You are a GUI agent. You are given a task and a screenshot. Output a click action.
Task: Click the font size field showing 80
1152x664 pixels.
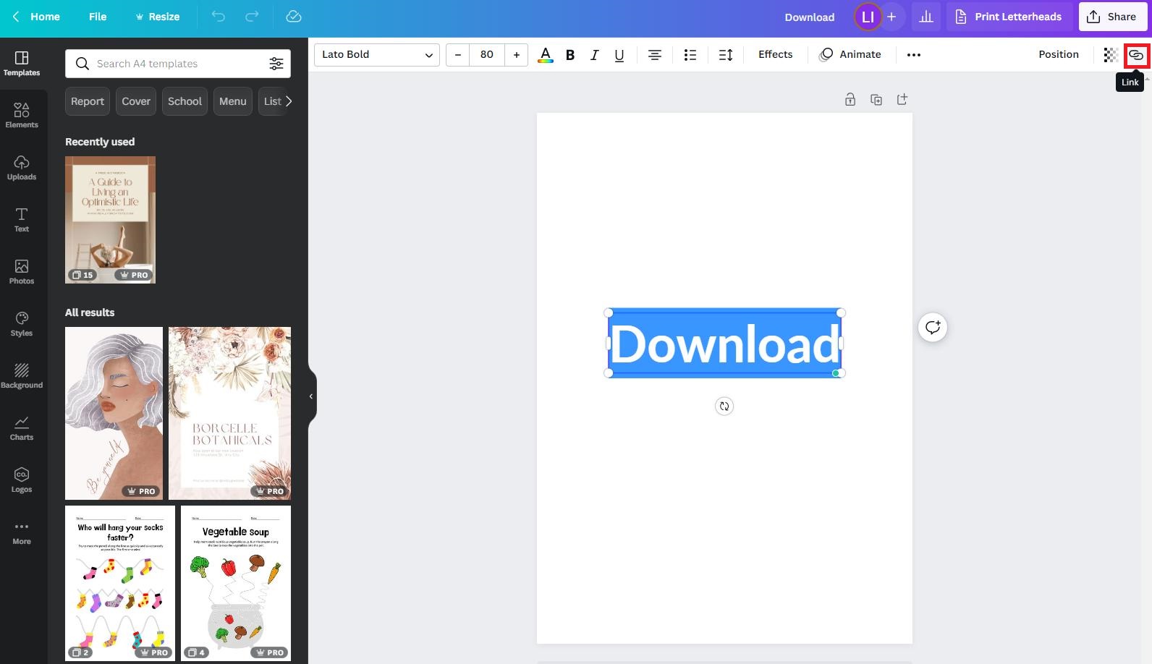487,55
